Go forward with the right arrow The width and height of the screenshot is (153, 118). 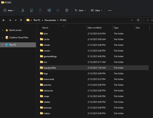pyautogui.click(x=10, y=20)
